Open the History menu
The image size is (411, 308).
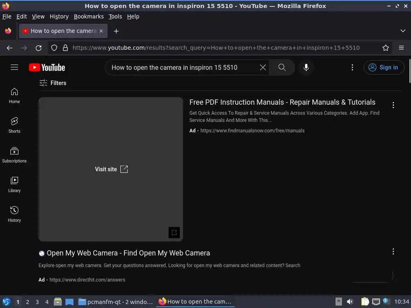[59, 16]
